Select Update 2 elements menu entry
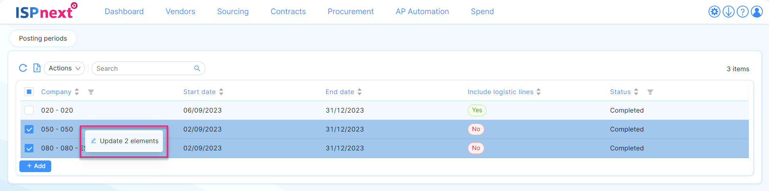The height and width of the screenshot is (191, 769). 125,141
